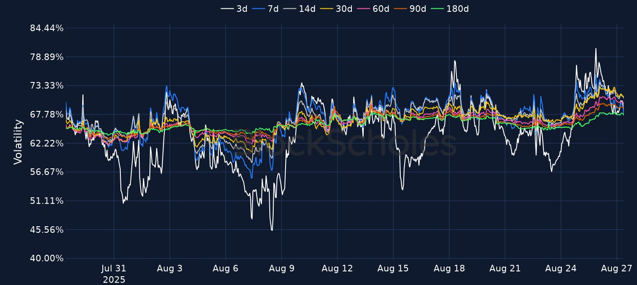Click the Volatility axis title
The height and width of the screenshot is (285, 637).
pyautogui.click(x=18, y=142)
